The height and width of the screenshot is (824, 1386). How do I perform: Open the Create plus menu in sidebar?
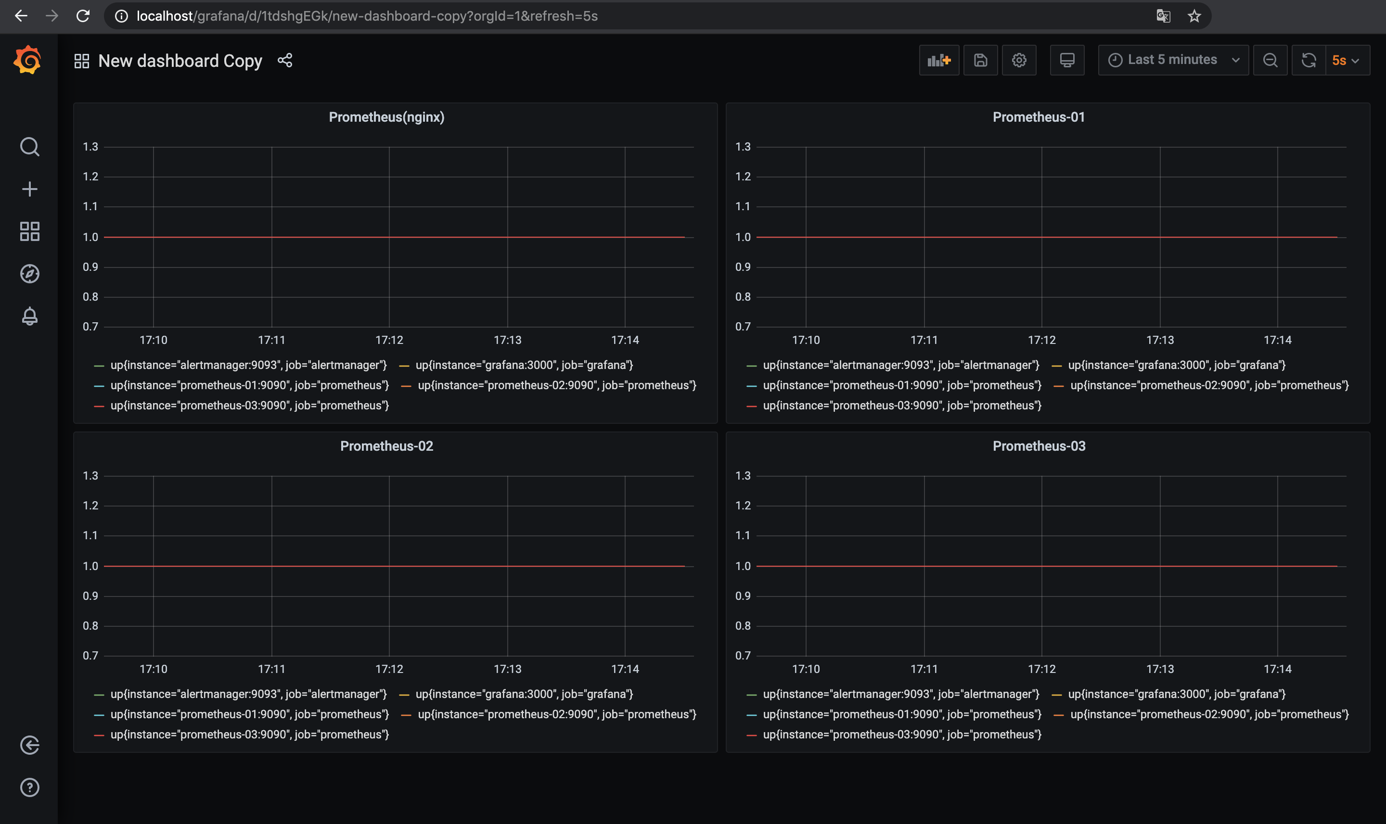[29, 190]
